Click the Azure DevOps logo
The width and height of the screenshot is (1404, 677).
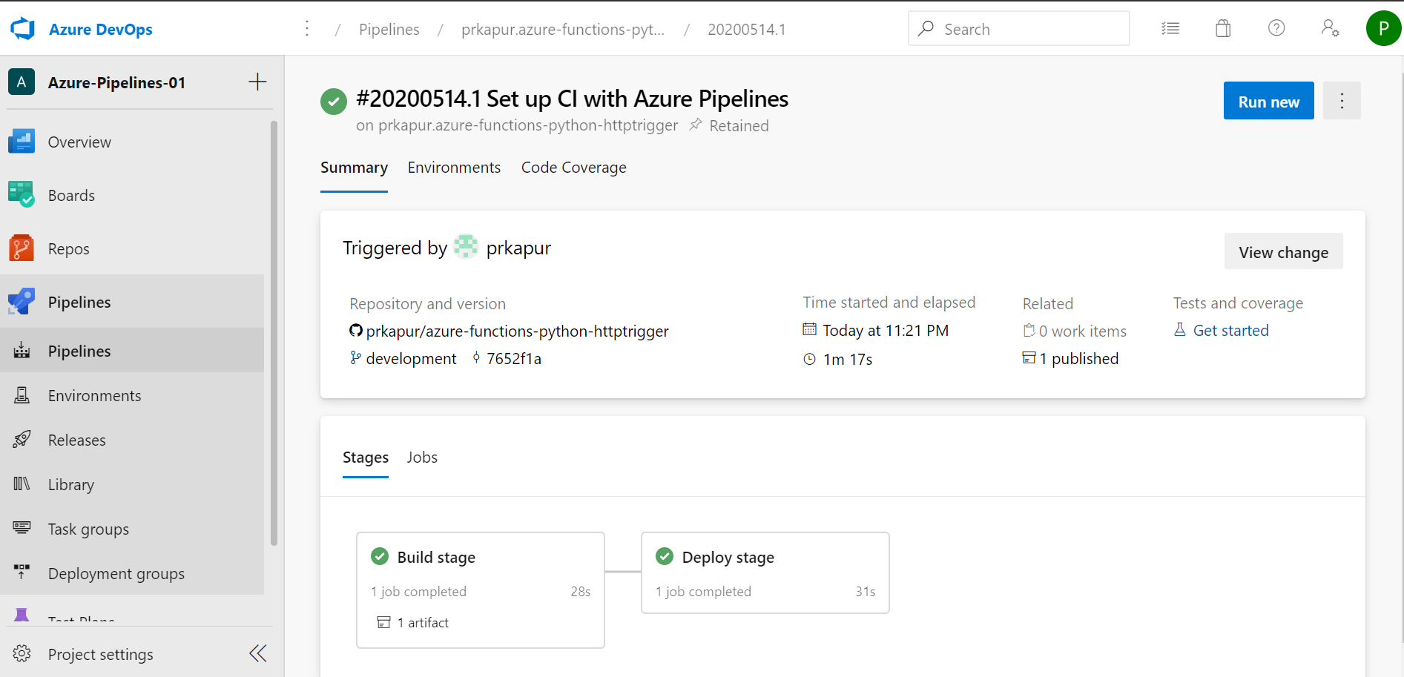pyautogui.click(x=22, y=28)
